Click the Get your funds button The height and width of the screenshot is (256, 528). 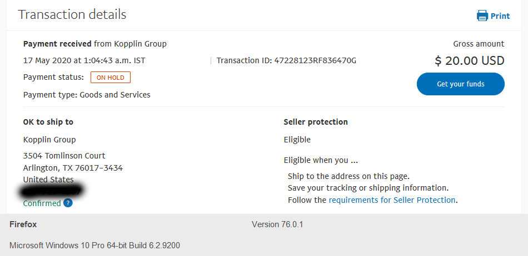click(460, 84)
